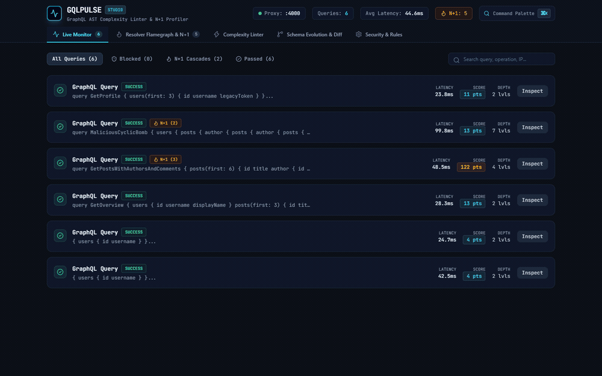Click the success check icon on GetProfile row

tap(60, 91)
